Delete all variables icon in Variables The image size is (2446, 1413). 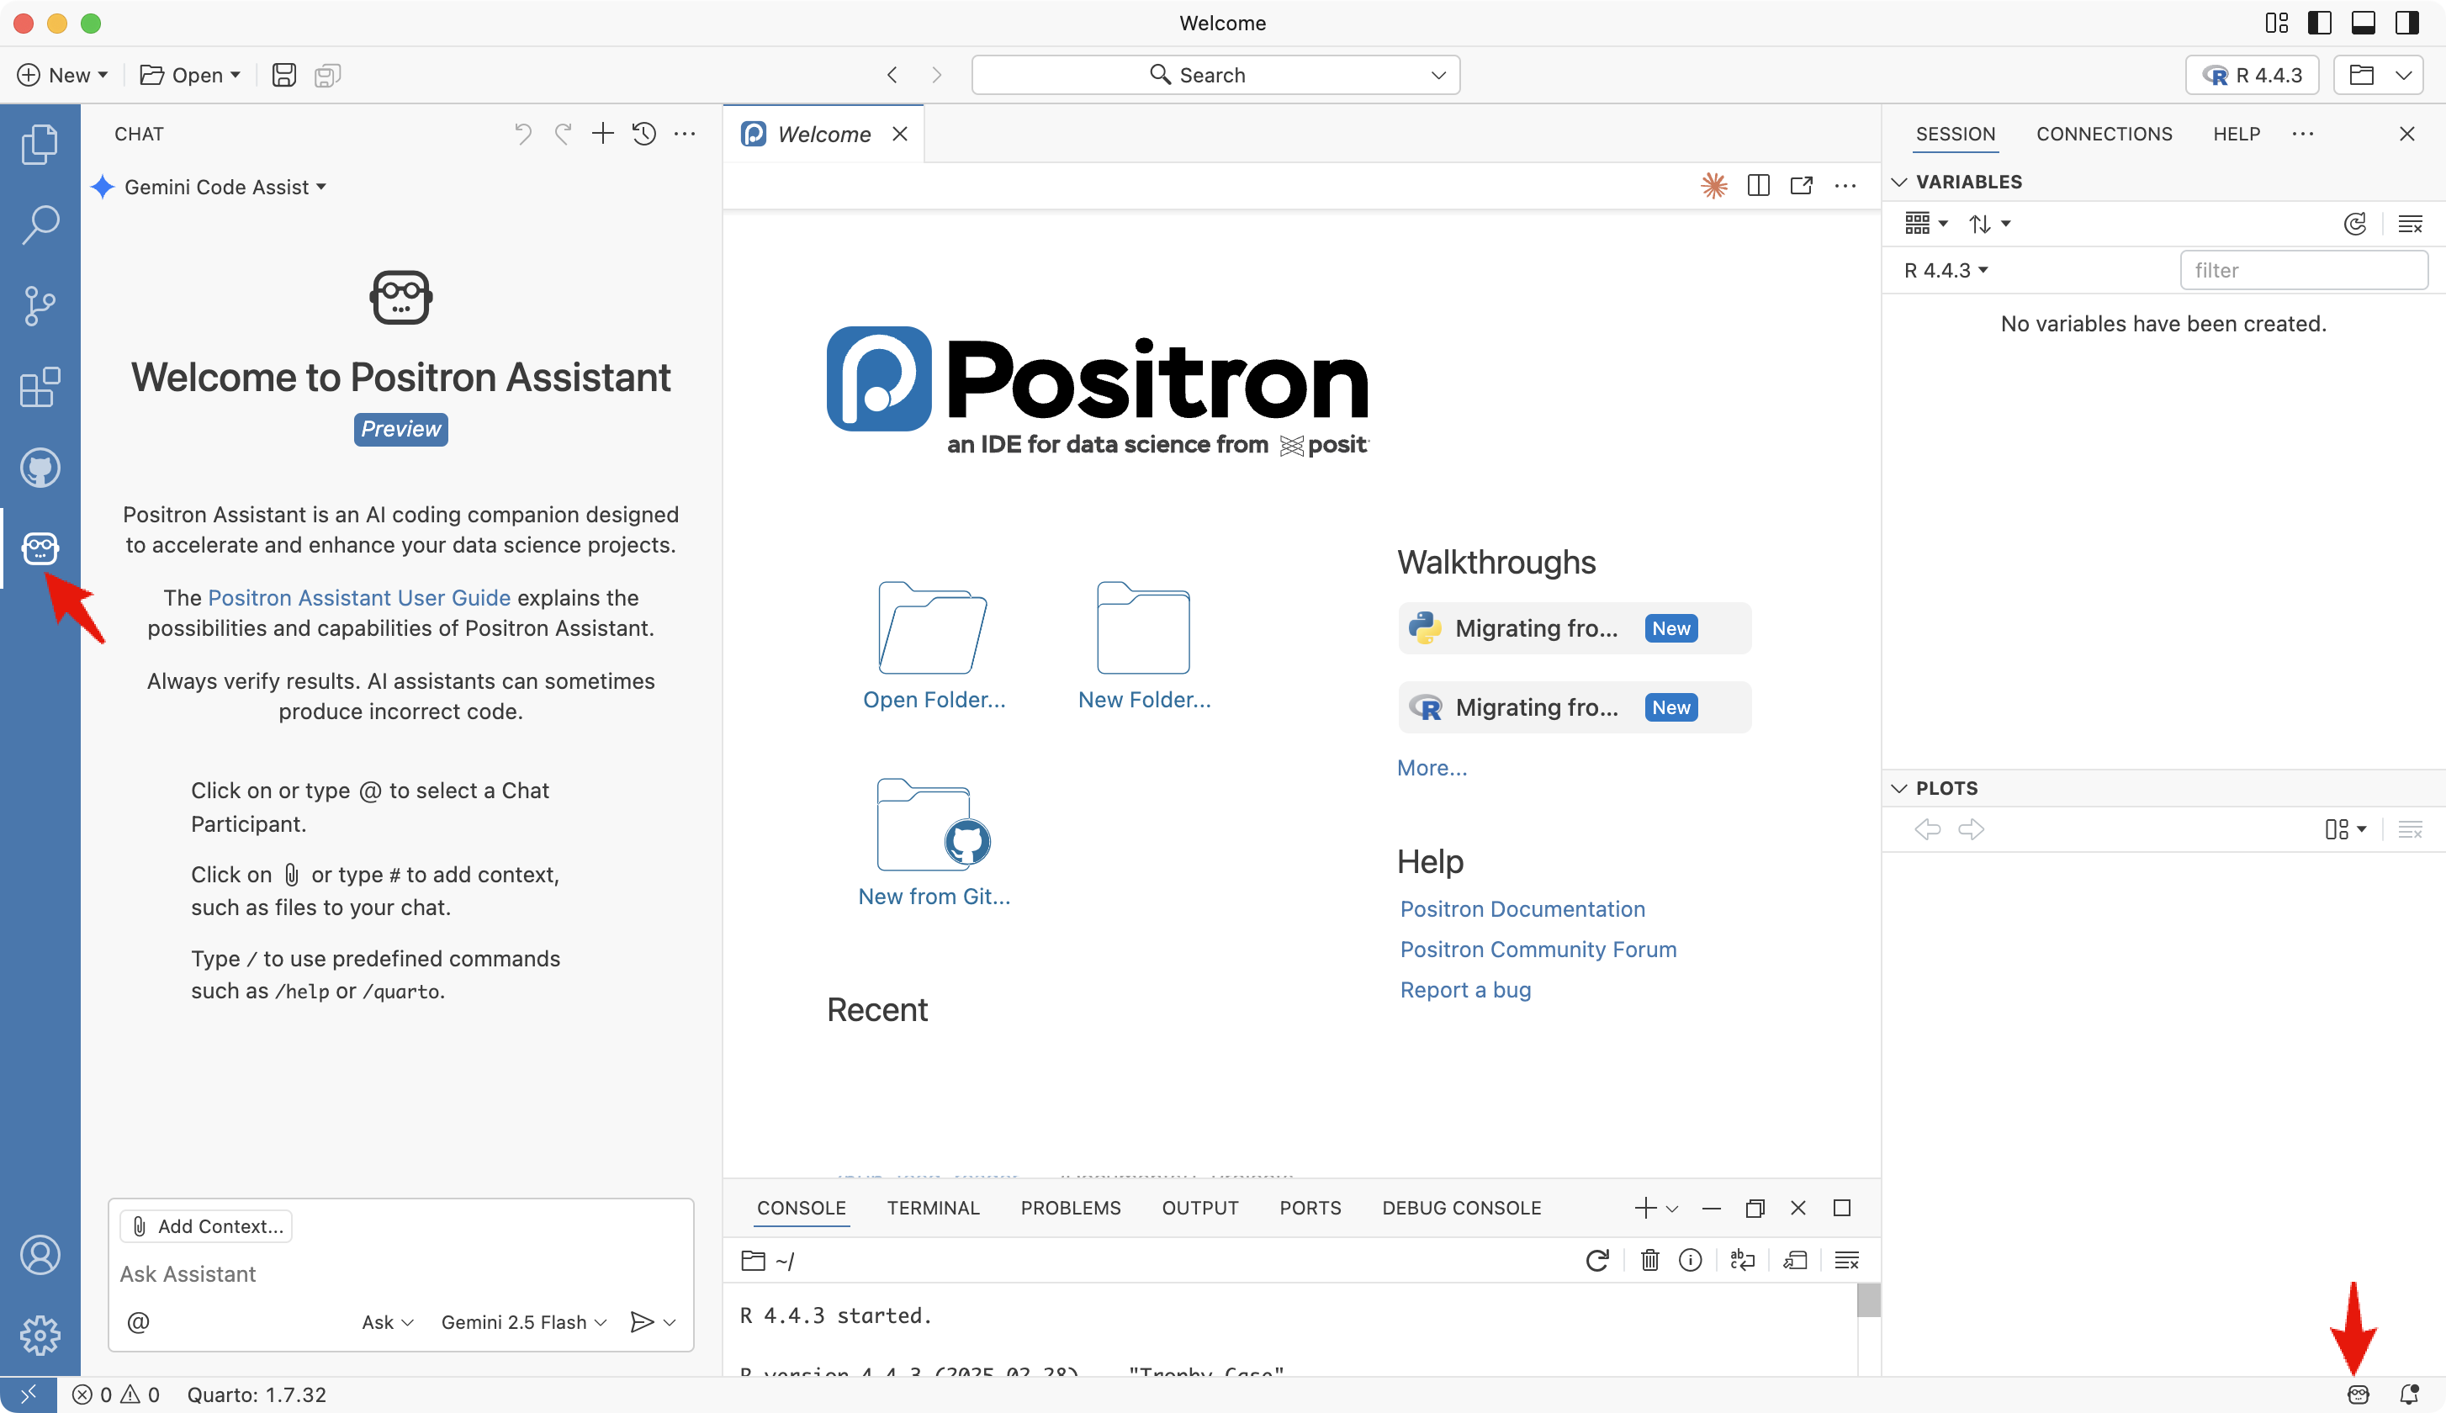(x=2410, y=225)
